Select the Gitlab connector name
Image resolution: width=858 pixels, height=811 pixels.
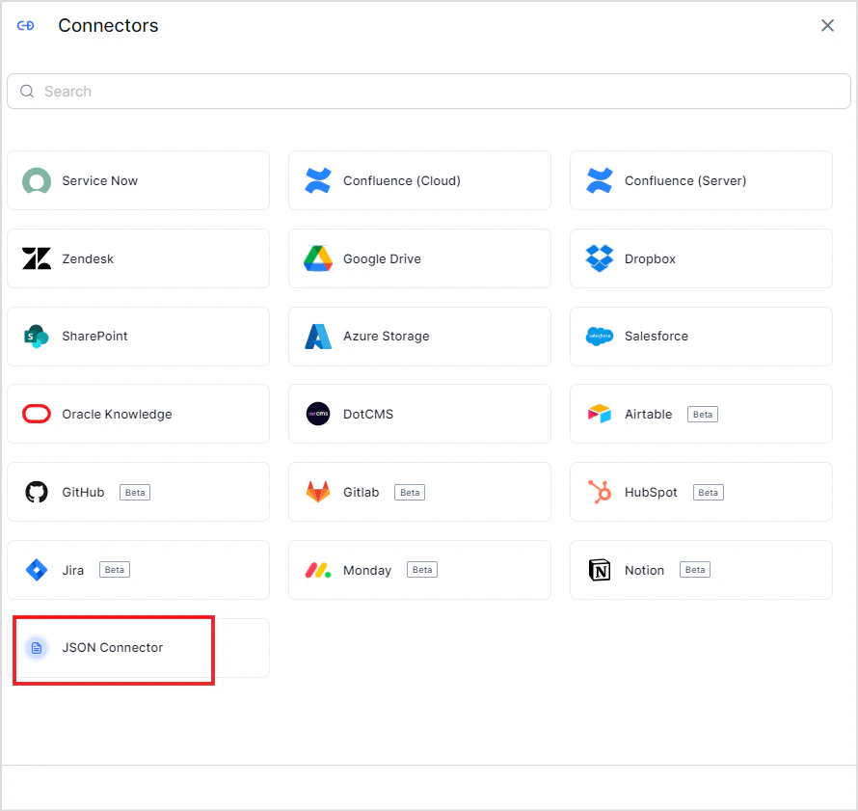click(x=361, y=492)
